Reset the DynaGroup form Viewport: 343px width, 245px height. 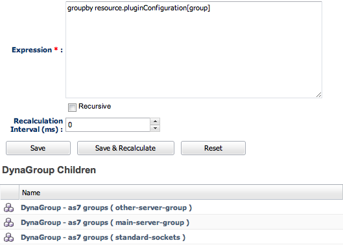click(x=213, y=148)
